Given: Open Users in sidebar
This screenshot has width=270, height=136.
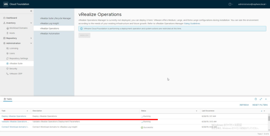Looking at the screenshot, I should pyautogui.click(x=12, y=54).
